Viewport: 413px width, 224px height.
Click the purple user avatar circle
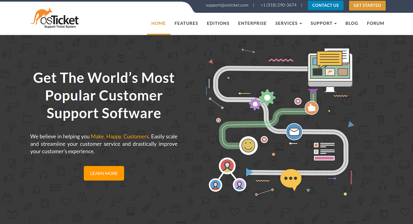coord(239,185)
